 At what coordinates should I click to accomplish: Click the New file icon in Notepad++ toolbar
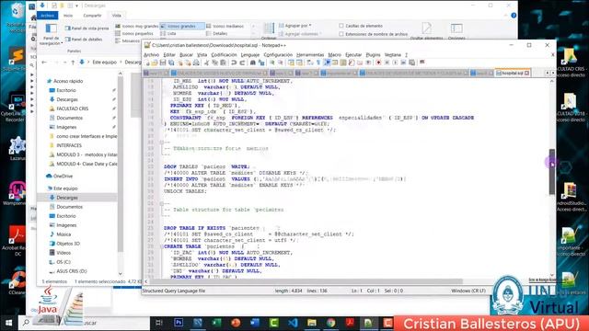(x=147, y=63)
